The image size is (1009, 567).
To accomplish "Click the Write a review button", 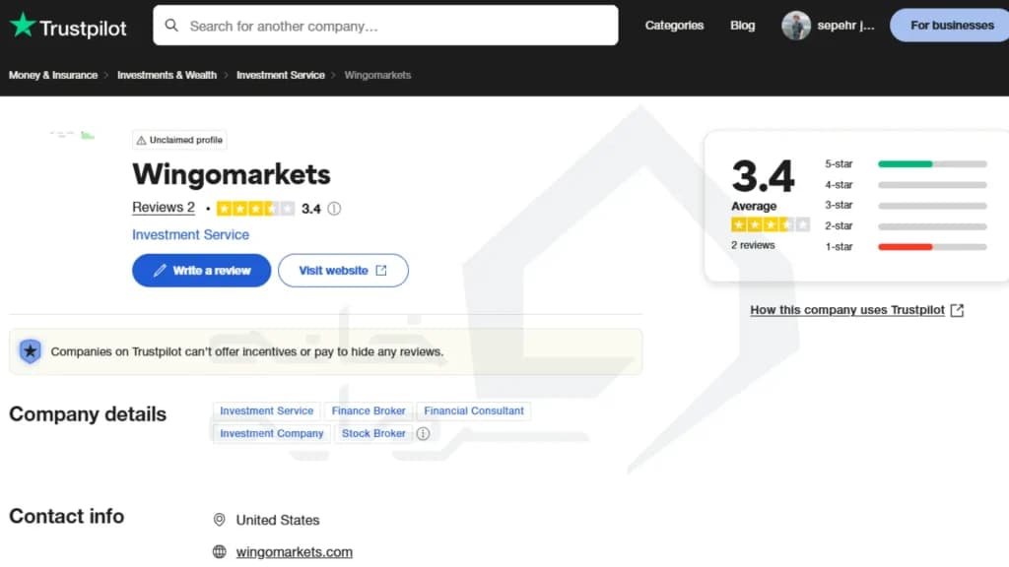I will (201, 270).
